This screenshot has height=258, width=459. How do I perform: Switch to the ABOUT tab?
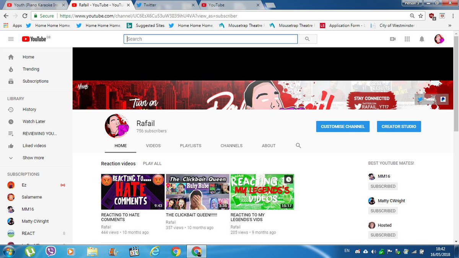[x=269, y=146]
